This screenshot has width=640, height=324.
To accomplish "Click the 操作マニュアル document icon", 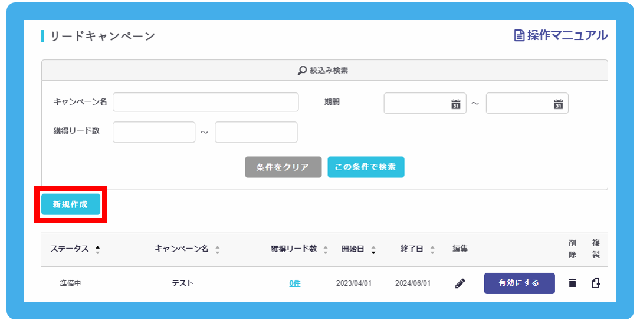I will coord(519,36).
